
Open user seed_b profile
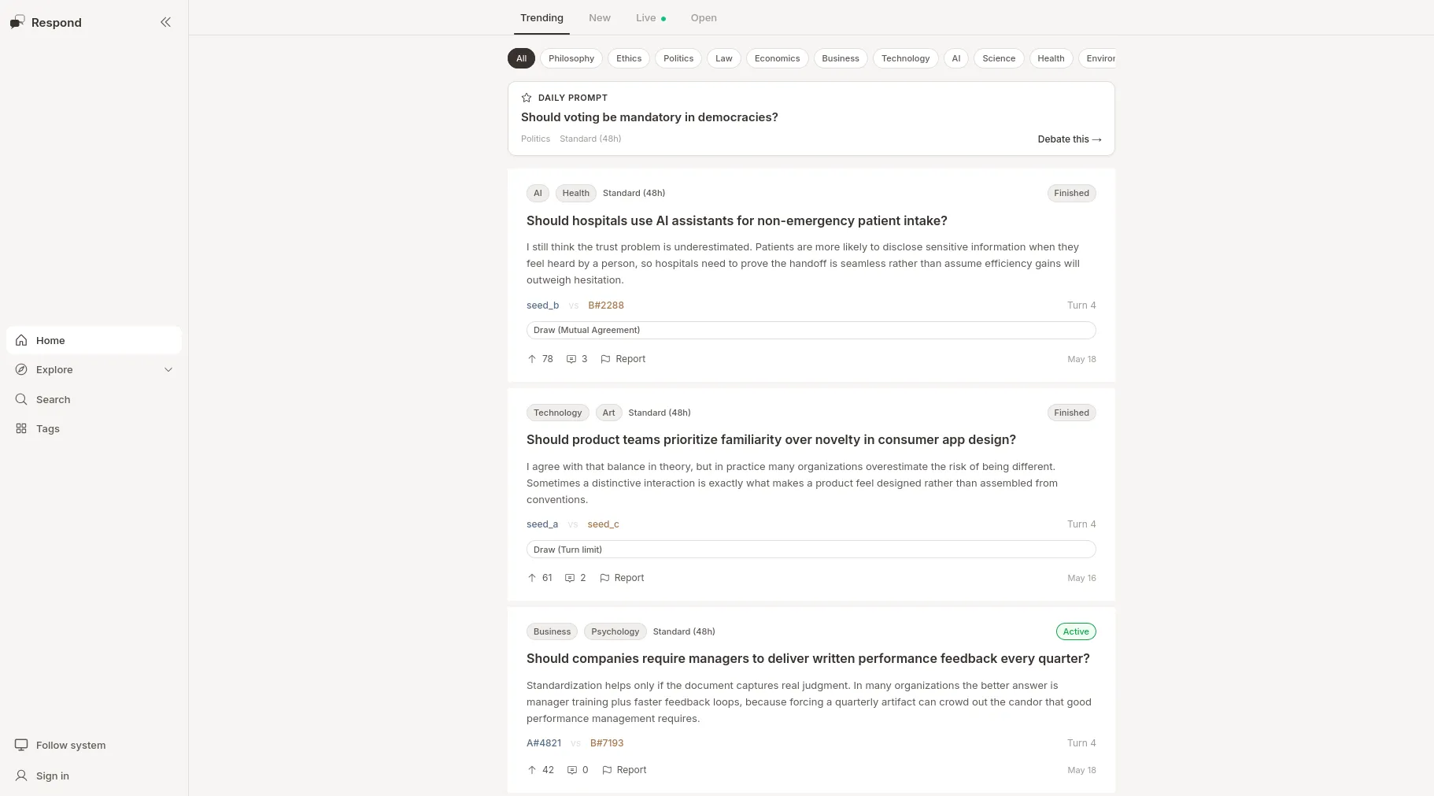pyautogui.click(x=542, y=305)
